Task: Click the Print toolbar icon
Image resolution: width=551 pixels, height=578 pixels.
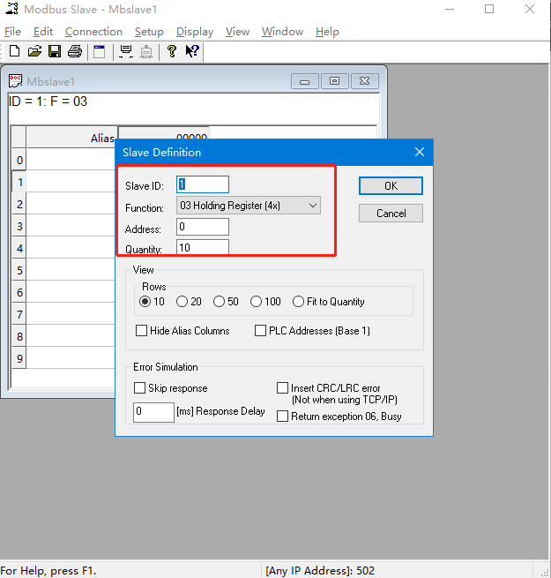Action: (75, 52)
